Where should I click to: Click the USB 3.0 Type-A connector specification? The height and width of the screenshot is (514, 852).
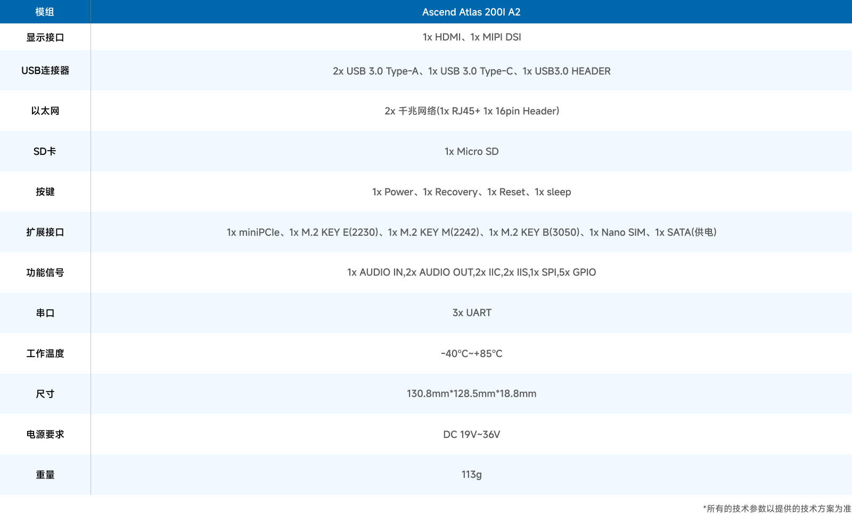(471, 71)
